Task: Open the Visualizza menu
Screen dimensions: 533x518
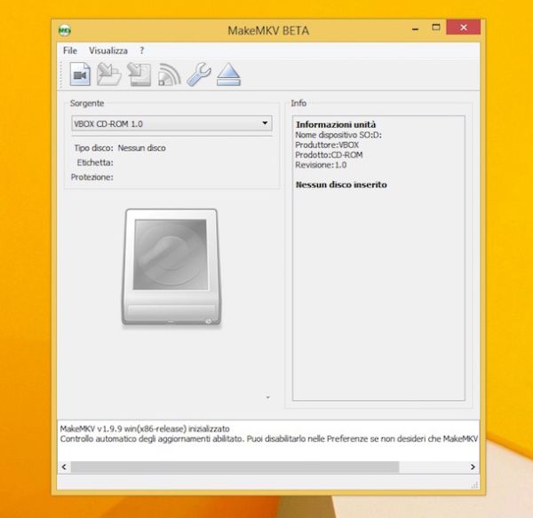Action: [x=108, y=51]
